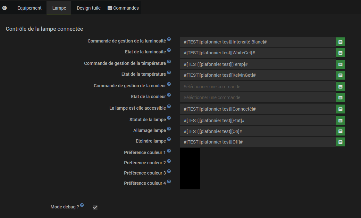This screenshot has width=361, height=218.
Task: Open command picker for temperature management command
Action: (340, 64)
